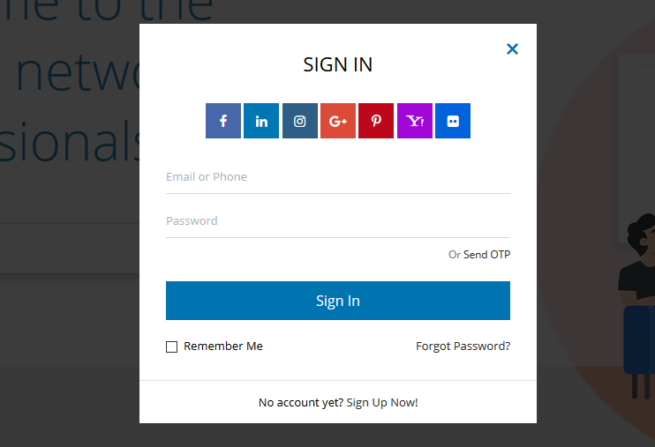Click into the Password field
The image size is (655, 447).
coord(337,221)
